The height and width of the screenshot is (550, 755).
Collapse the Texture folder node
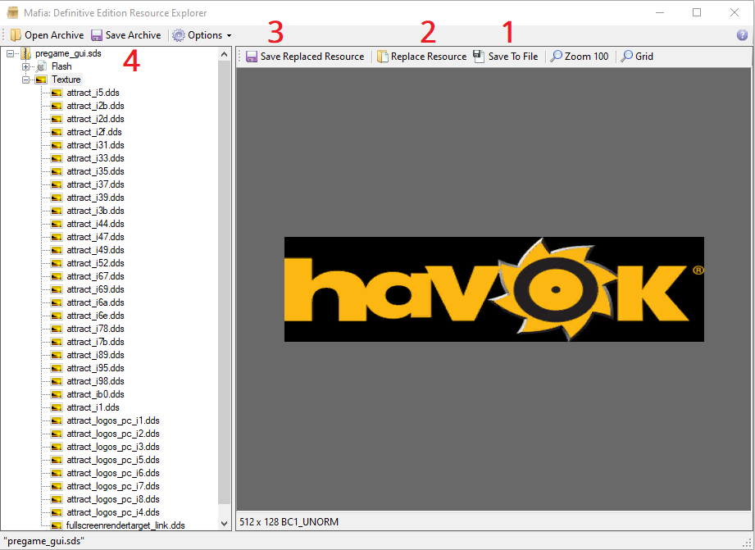coord(25,80)
